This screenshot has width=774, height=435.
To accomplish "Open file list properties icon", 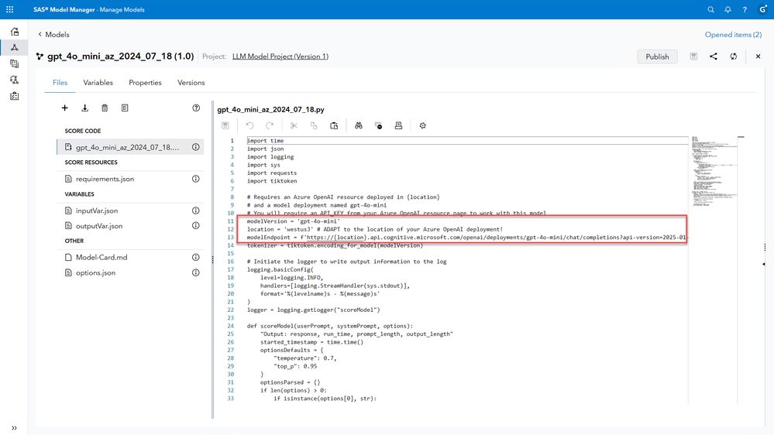I will click(125, 108).
